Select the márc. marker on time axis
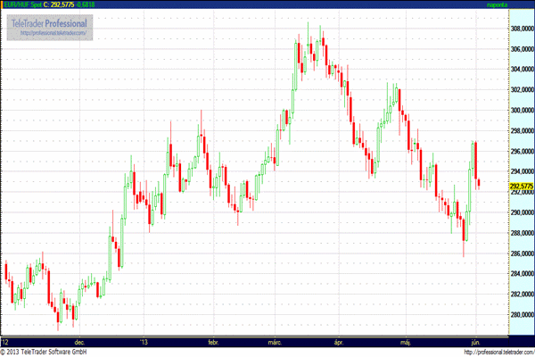Screen dimensions: 535x357 (276, 341)
